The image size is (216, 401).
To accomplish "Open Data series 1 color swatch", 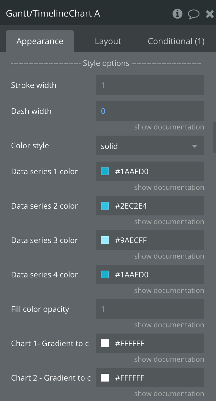I will 105,171.
